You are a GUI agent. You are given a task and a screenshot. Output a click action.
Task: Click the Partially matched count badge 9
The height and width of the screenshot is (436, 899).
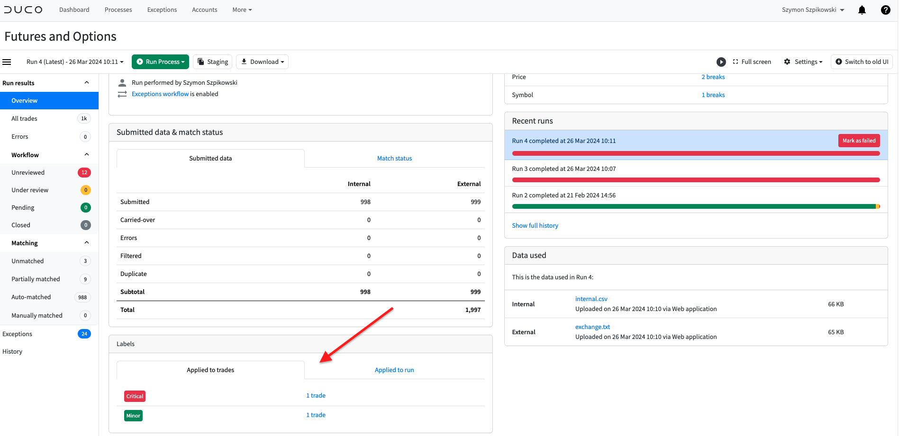tap(85, 279)
